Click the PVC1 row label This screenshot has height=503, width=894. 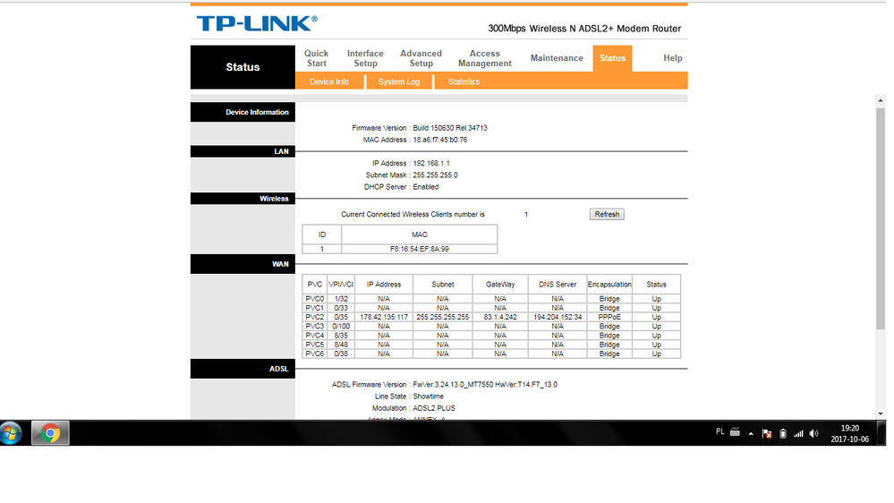click(x=314, y=308)
